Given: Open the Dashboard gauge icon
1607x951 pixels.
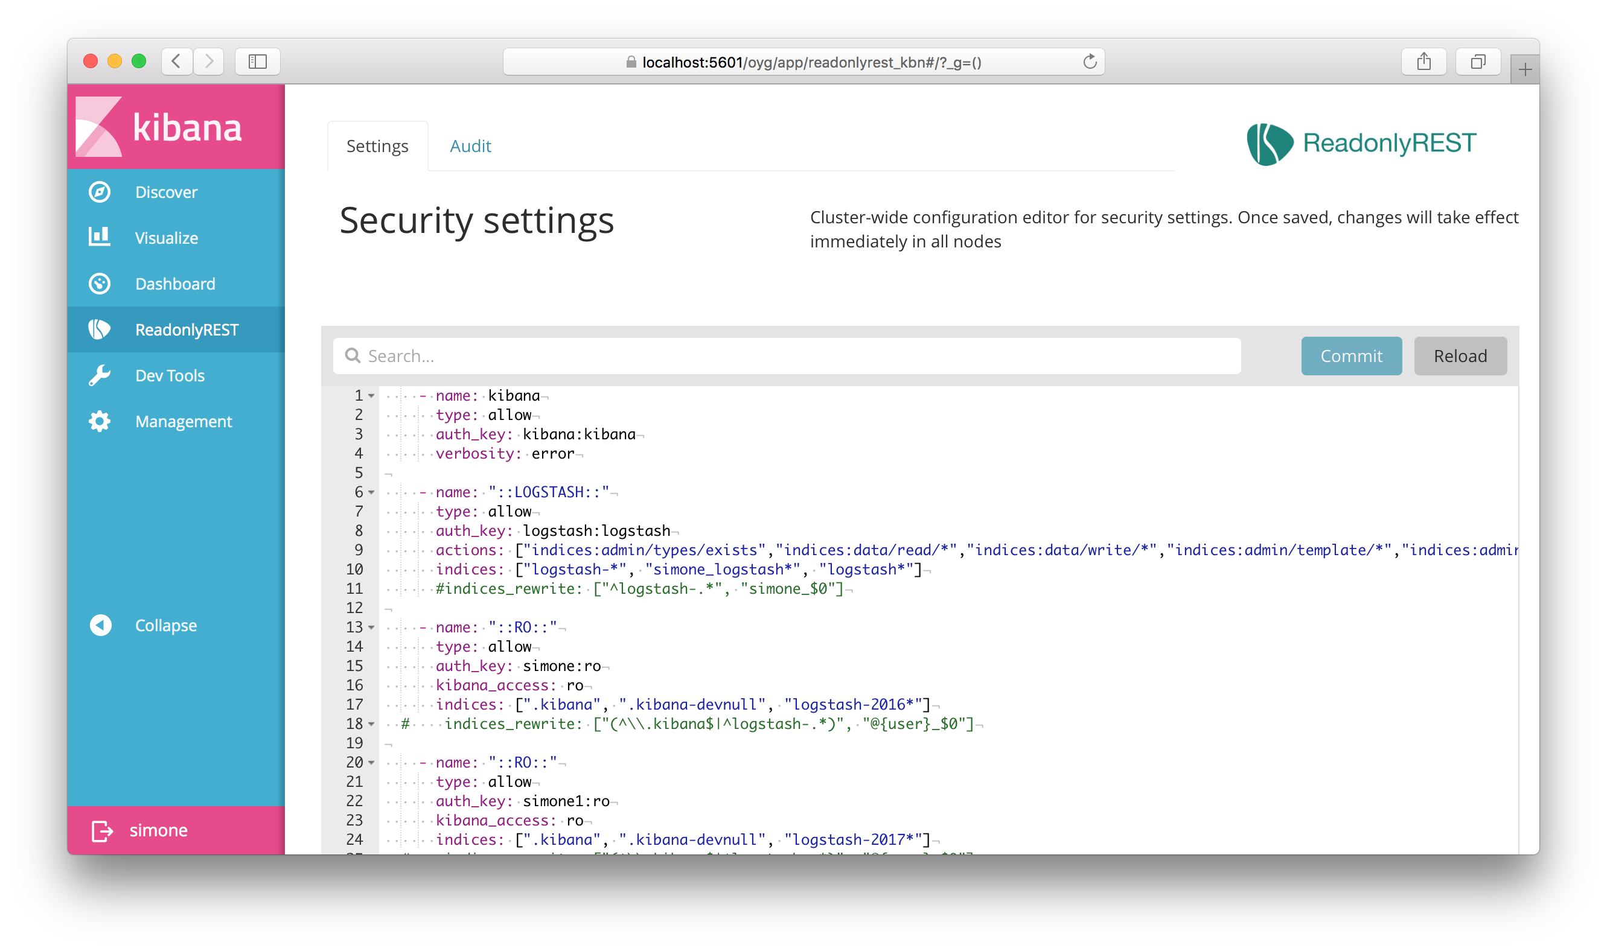Looking at the screenshot, I should (x=100, y=284).
